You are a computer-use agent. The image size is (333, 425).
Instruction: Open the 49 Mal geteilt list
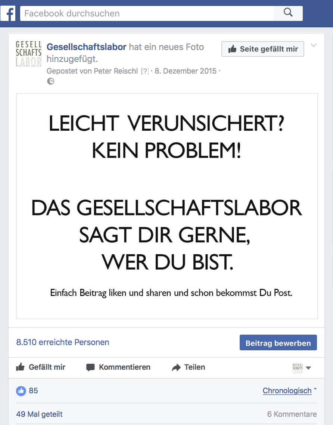[39, 414]
